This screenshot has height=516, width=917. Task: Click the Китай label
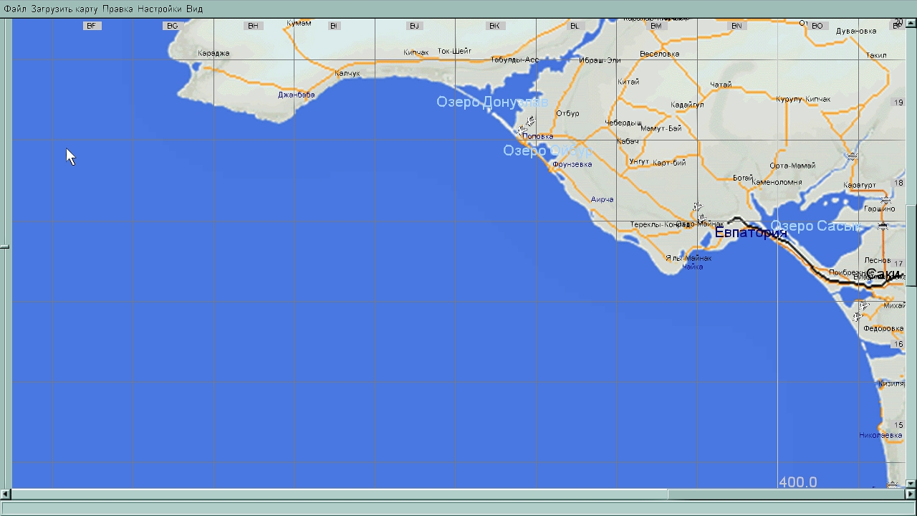pyautogui.click(x=628, y=82)
